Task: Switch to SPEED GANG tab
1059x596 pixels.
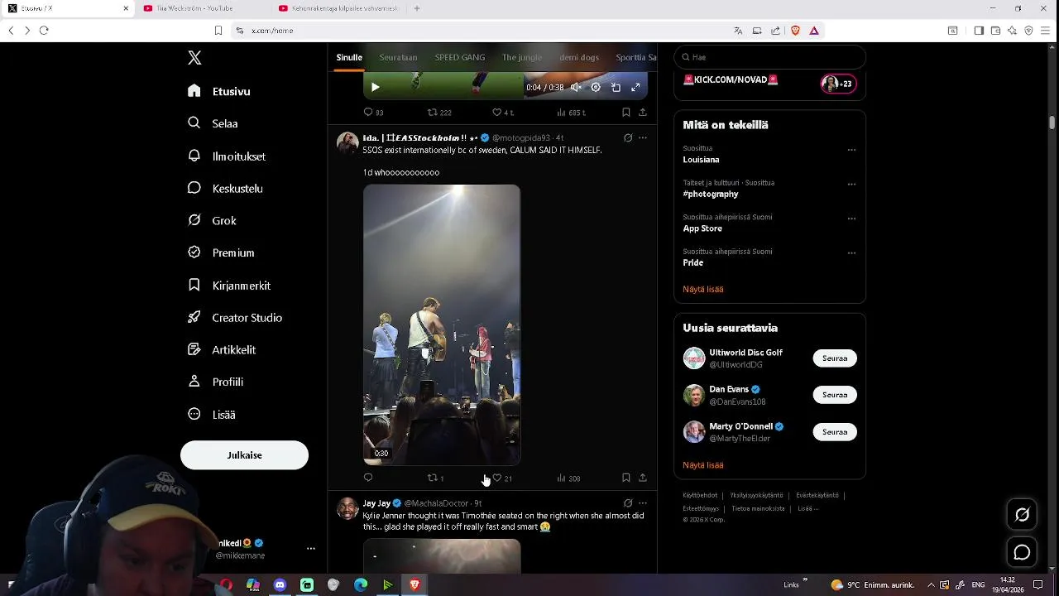Action: point(460,57)
